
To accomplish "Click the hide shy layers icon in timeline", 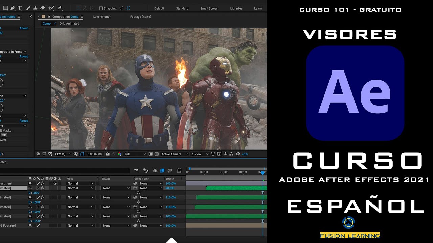I will pyautogui.click(x=155, y=171).
